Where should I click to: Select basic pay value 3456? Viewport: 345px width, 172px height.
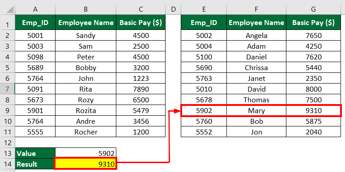(141, 122)
